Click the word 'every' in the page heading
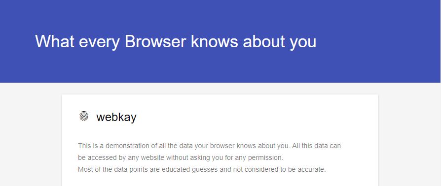The height and width of the screenshot is (186, 441). 99,43
